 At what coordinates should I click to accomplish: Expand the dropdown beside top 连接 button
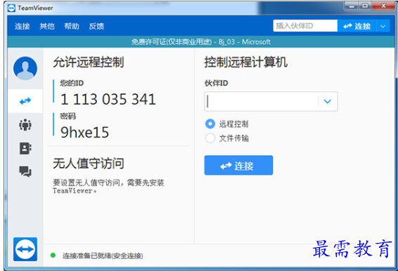[x=383, y=26]
